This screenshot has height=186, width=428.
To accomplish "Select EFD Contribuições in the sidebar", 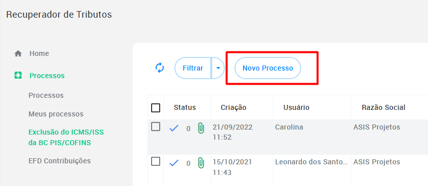I will 60,161.
